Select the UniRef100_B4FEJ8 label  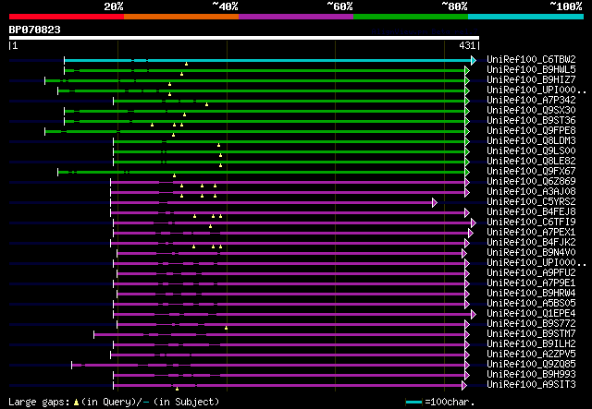pyautogui.click(x=531, y=212)
